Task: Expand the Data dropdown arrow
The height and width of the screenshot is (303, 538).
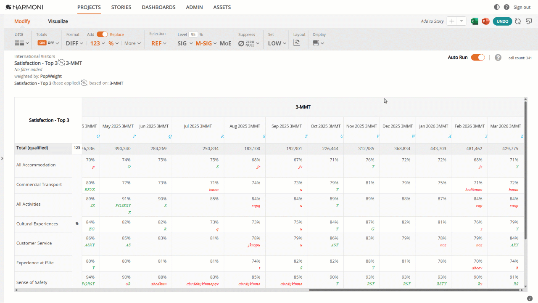Action: (x=27, y=43)
